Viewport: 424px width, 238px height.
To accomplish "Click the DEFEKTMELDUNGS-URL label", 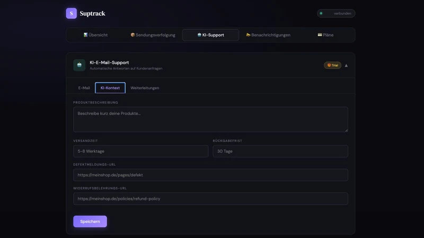I will [x=94, y=164].
